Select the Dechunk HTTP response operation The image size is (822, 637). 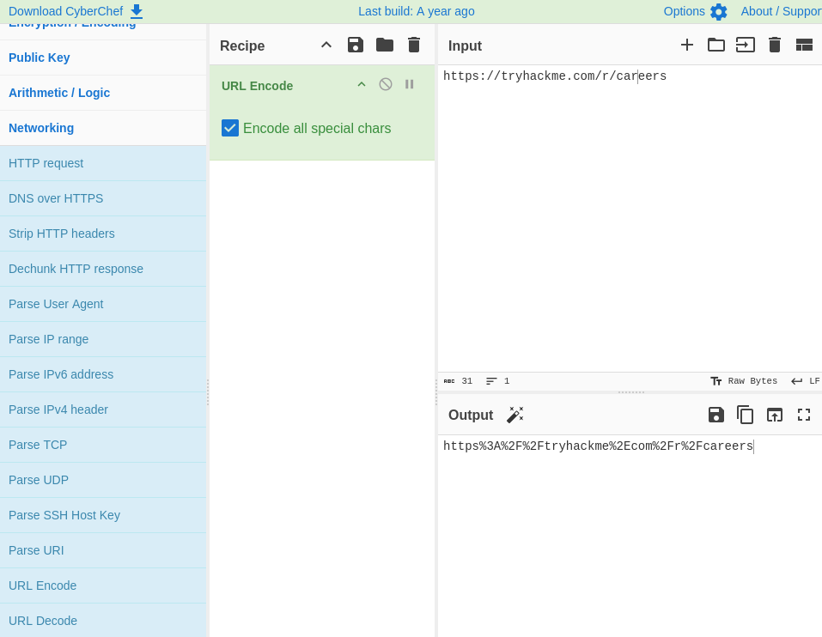click(103, 269)
